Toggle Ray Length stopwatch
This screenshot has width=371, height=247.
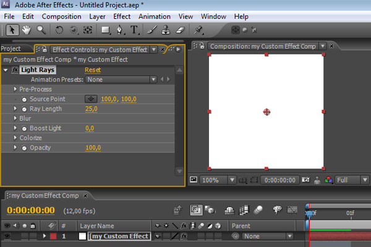pyautogui.click(x=24, y=109)
